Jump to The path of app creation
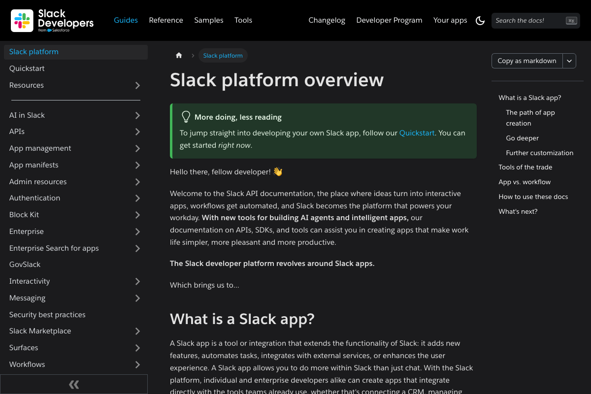 pyautogui.click(x=530, y=118)
